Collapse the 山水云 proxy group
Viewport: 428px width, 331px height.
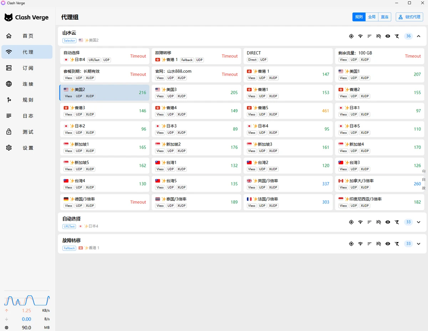(419, 36)
